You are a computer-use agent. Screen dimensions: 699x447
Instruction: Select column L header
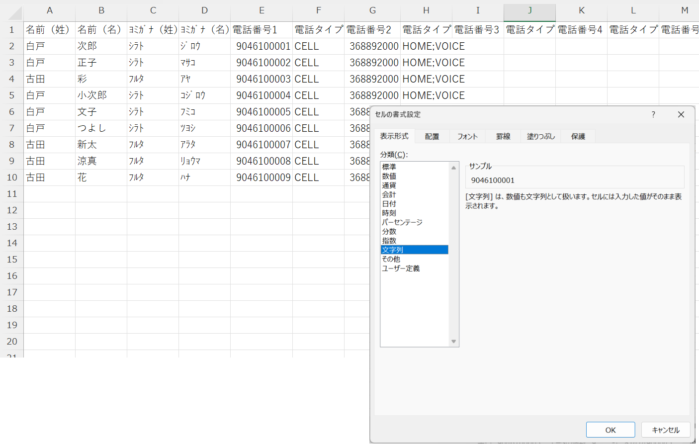point(633,10)
